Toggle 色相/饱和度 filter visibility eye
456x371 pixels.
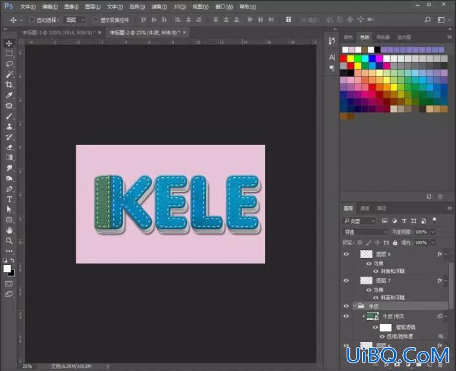pyautogui.click(x=382, y=337)
